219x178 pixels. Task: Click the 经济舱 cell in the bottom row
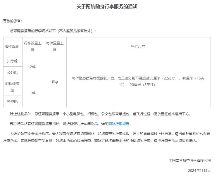pyautogui.click(x=13, y=101)
